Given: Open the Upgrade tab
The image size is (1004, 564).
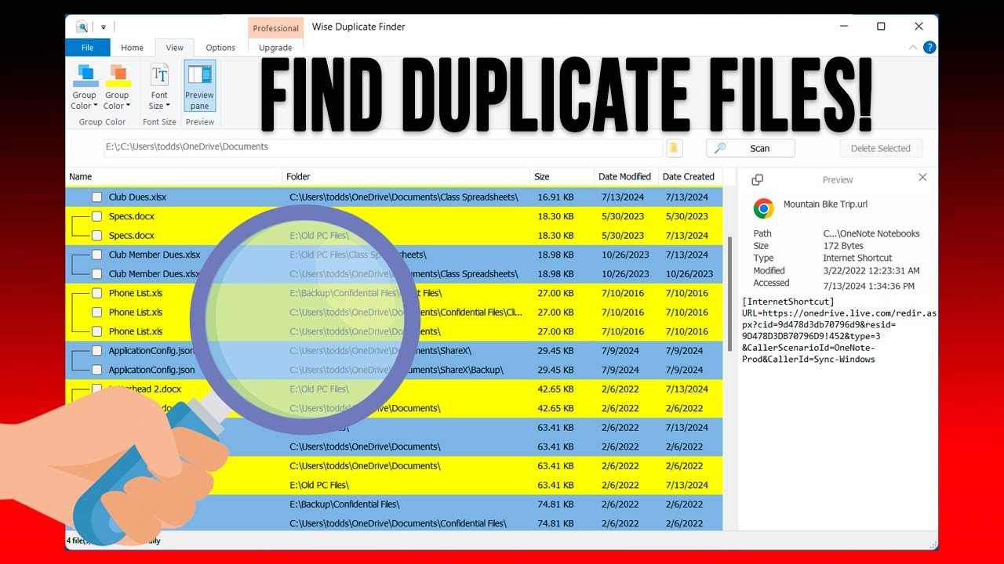Looking at the screenshot, I should pyautogui.click(x=275, y=48).
